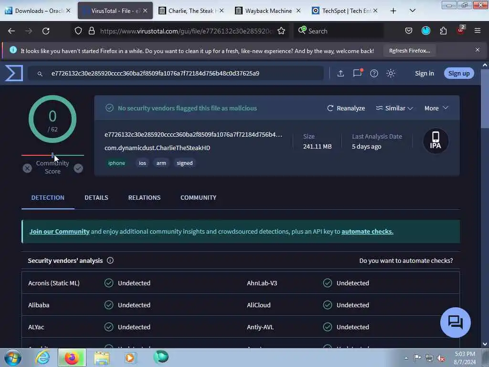Expand the More dropdown
The width and height of the screenshot is (489, 367).
(436, 108)
